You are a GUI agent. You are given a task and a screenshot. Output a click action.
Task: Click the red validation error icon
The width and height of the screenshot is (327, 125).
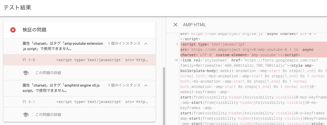(13, 30)
